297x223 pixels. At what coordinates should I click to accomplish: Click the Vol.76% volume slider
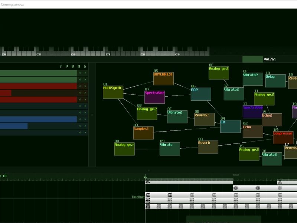(270, 59)
